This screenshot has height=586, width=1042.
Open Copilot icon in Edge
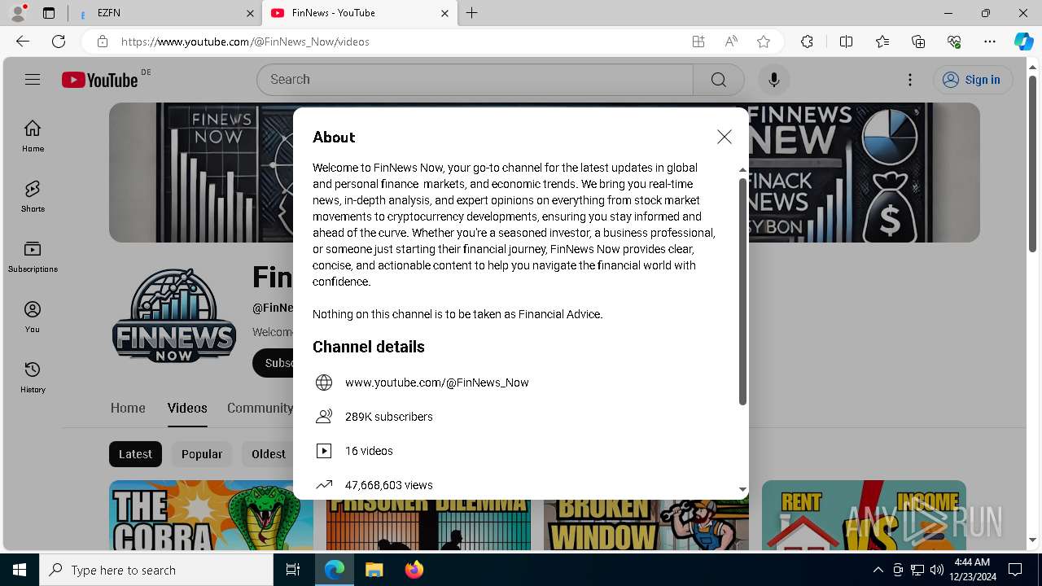click(x=1024, y=42)
